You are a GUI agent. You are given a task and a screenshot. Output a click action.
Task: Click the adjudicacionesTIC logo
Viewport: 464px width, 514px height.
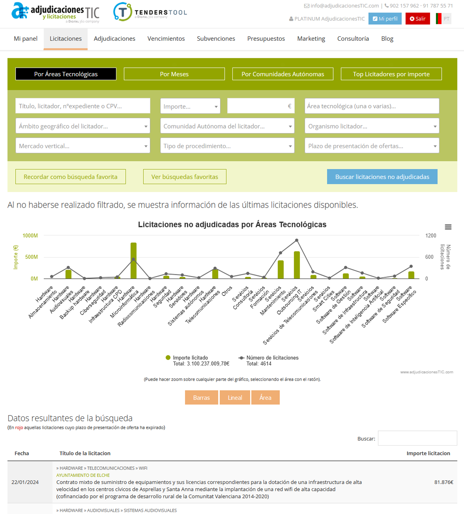pos(55,13)
